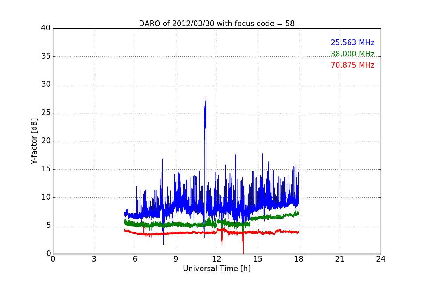Click the y-axis tick label 30
Viewport: 423px width, 282px height.
pyautogui.click(x=46, y=85)
